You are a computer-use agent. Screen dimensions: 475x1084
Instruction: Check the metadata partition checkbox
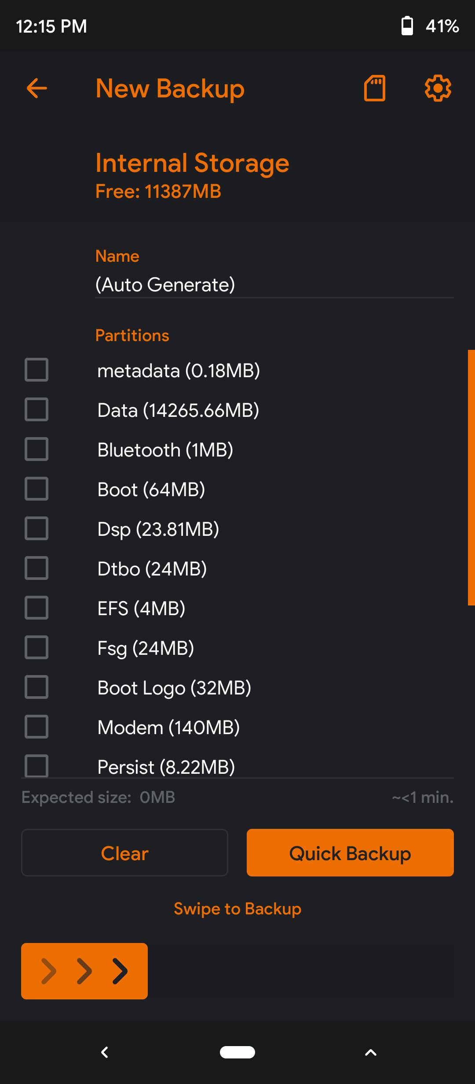coord(37,370)
